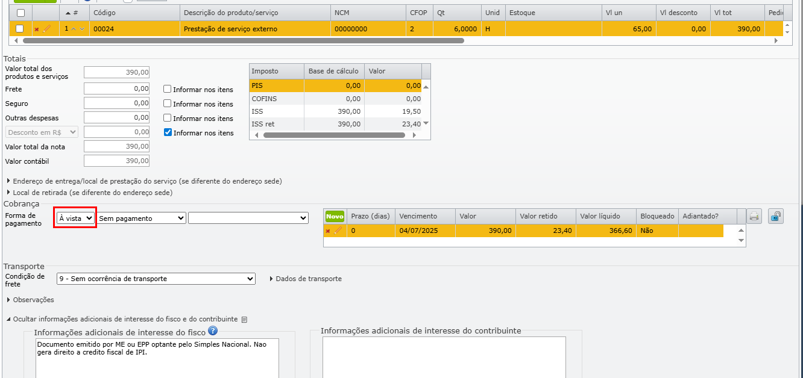This screenshot has height=378, width=803.
Task: Click the Vencimento column header
Action: pos(425,216)
